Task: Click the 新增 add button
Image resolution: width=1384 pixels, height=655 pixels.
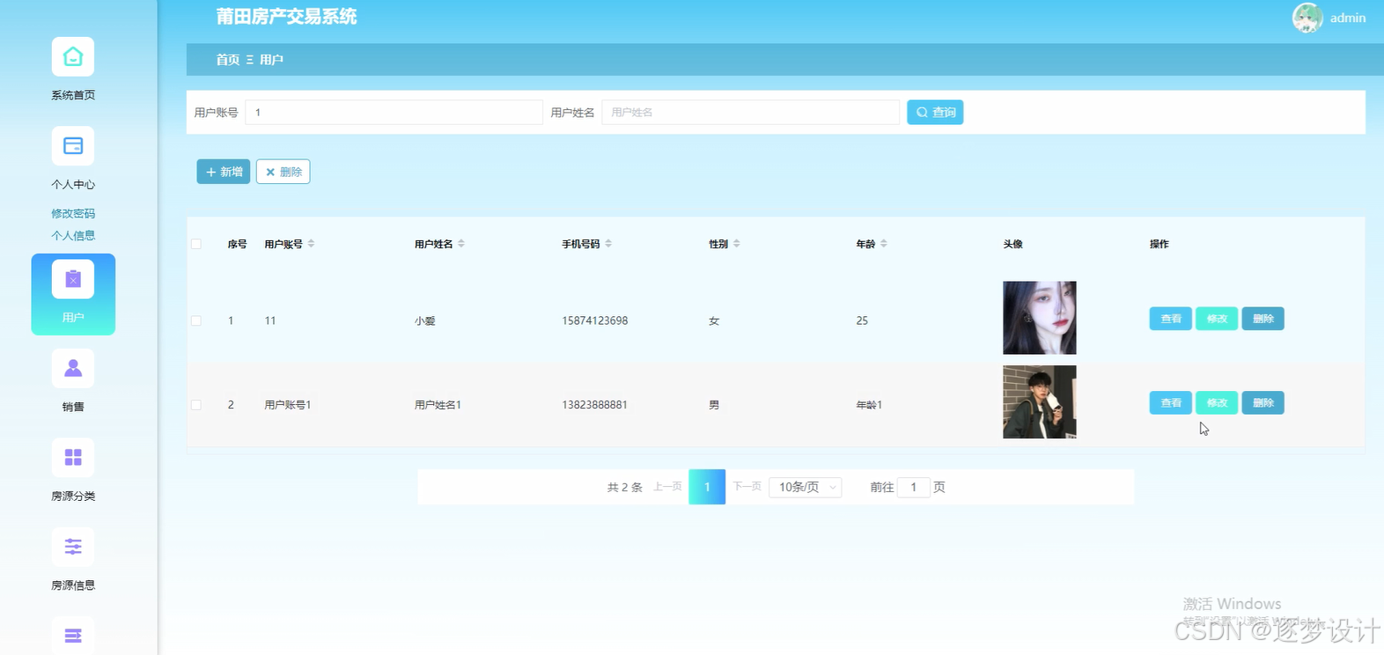Action: tap(224, 172)
